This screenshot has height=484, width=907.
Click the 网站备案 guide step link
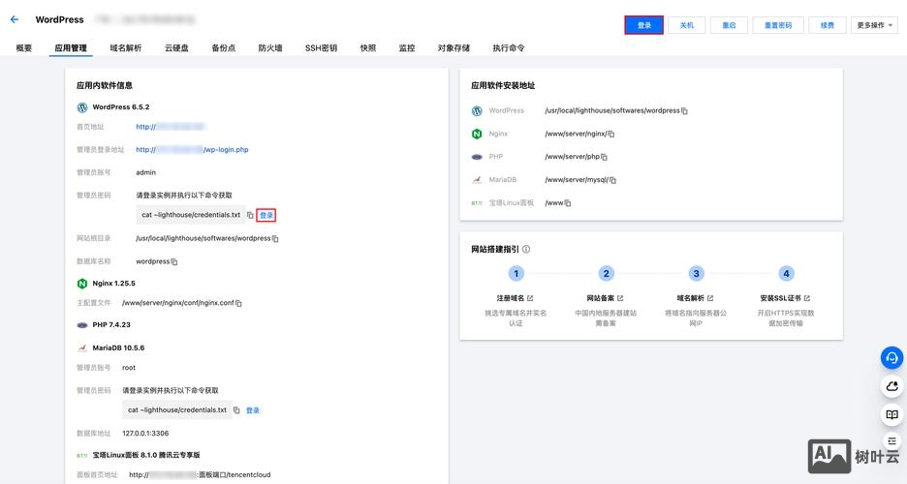click(601, 298)
